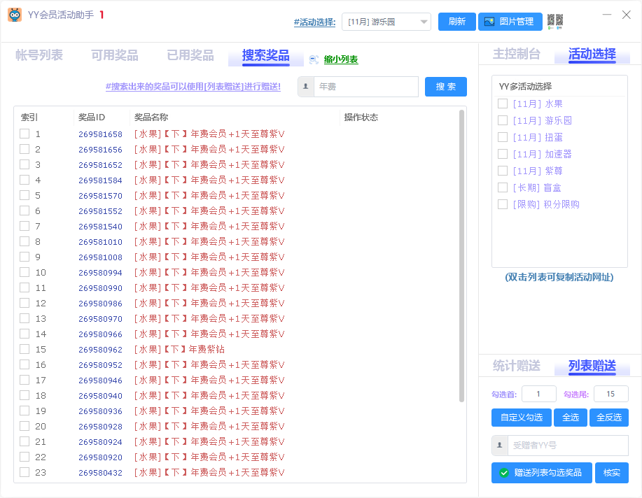642x498 pixels.
Task: Check the box for row 1 prize 269581658
Action: [x=25, y=134]
